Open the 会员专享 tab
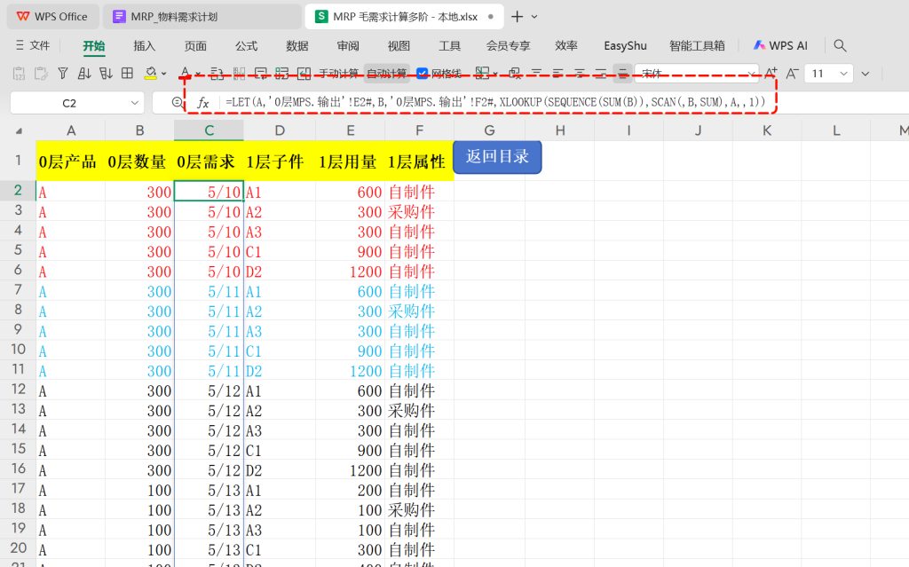 508,46
